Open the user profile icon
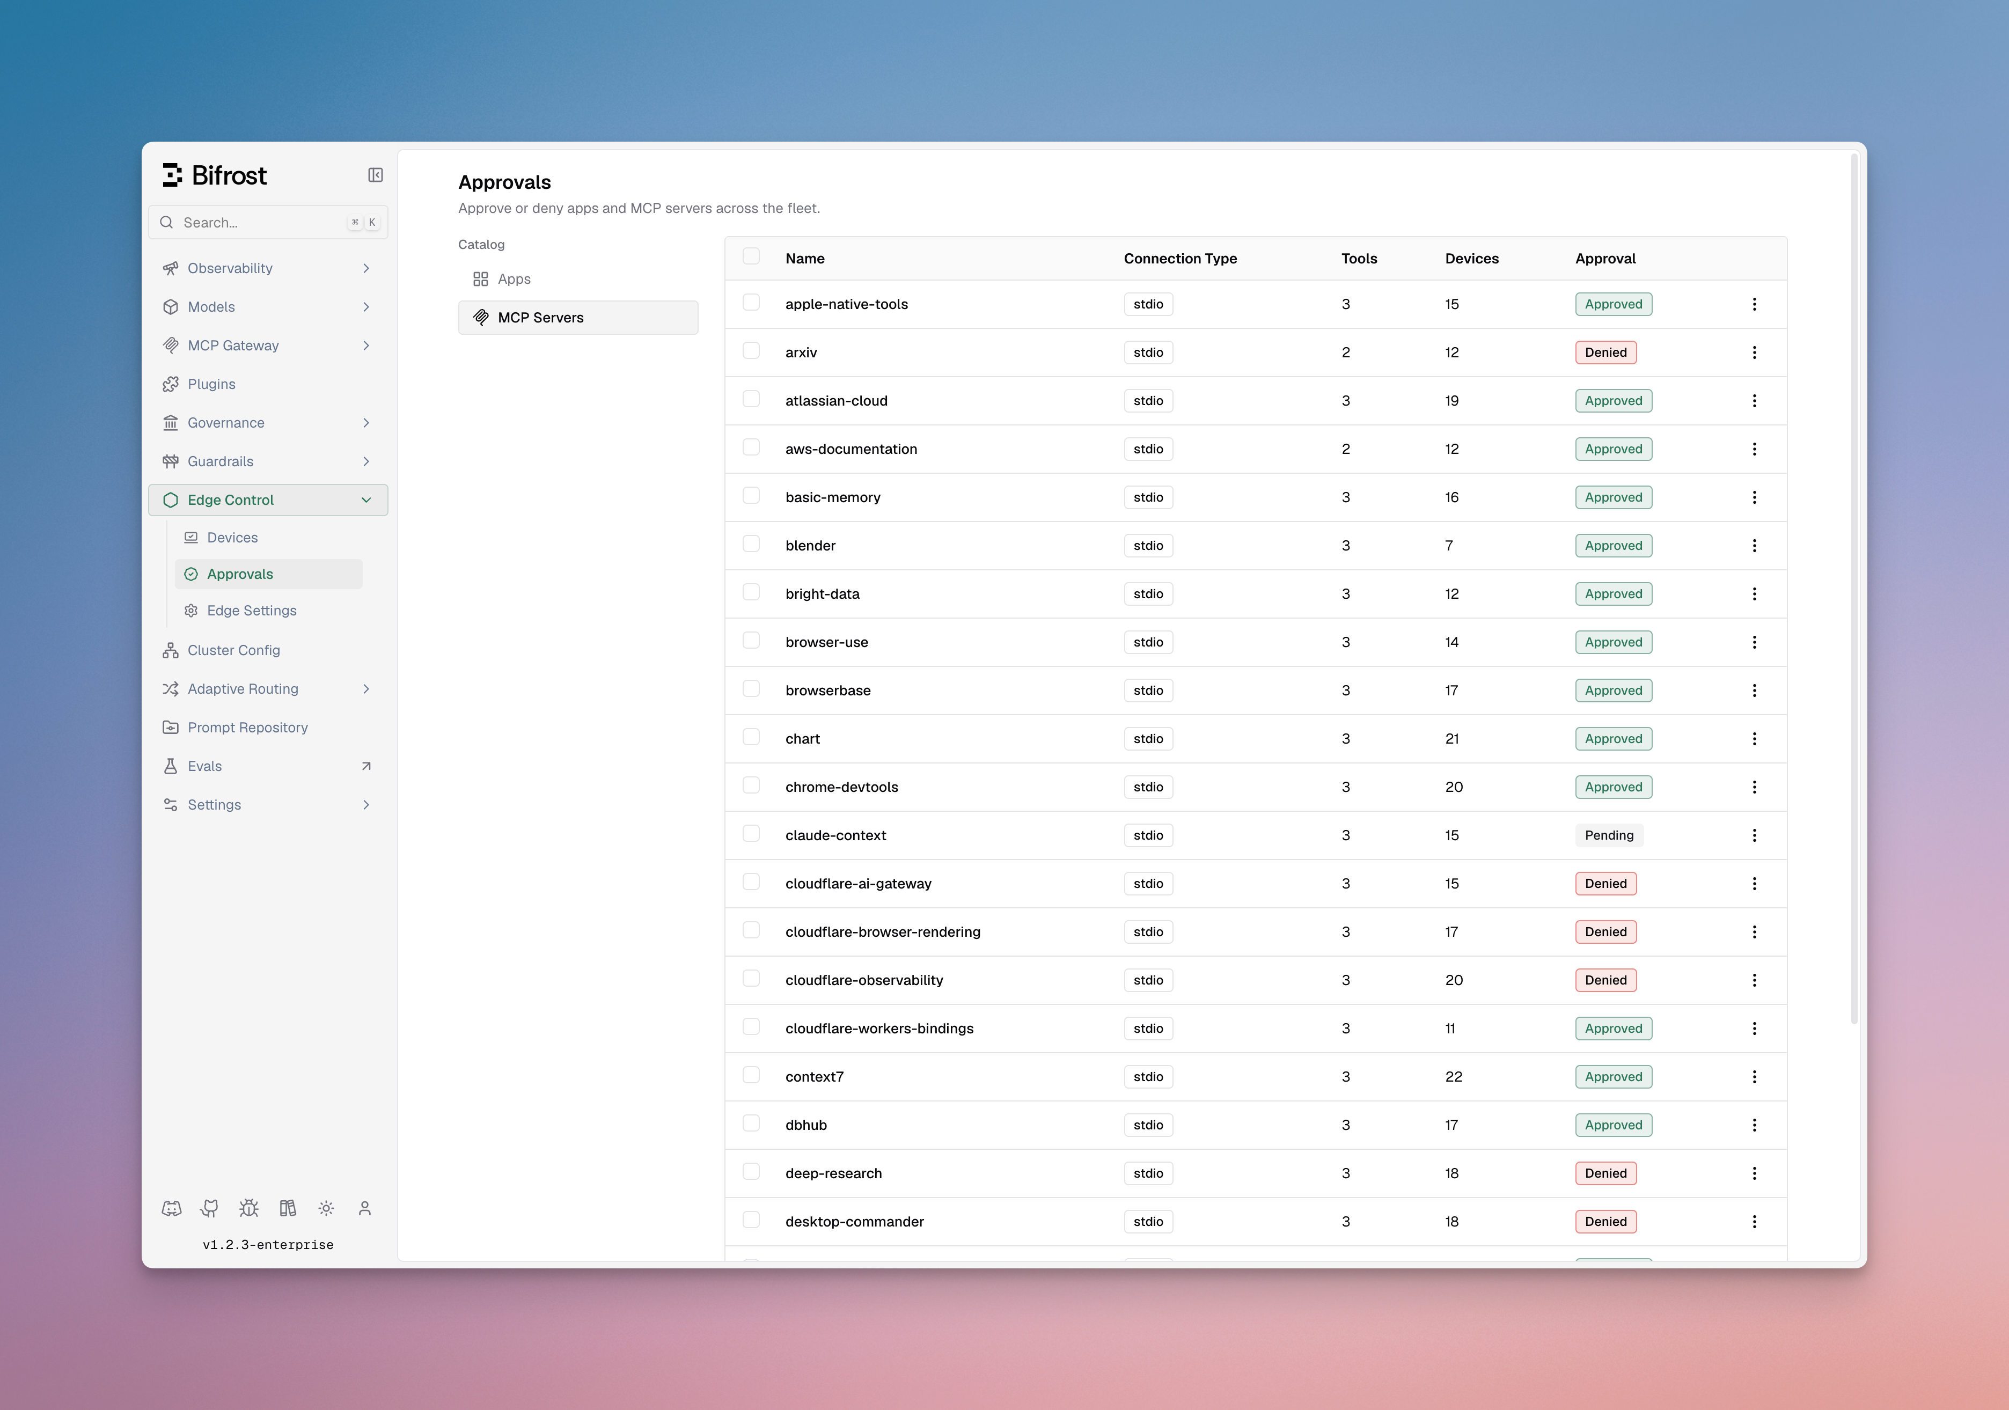2009x1410 pixels. point(365,1208)
